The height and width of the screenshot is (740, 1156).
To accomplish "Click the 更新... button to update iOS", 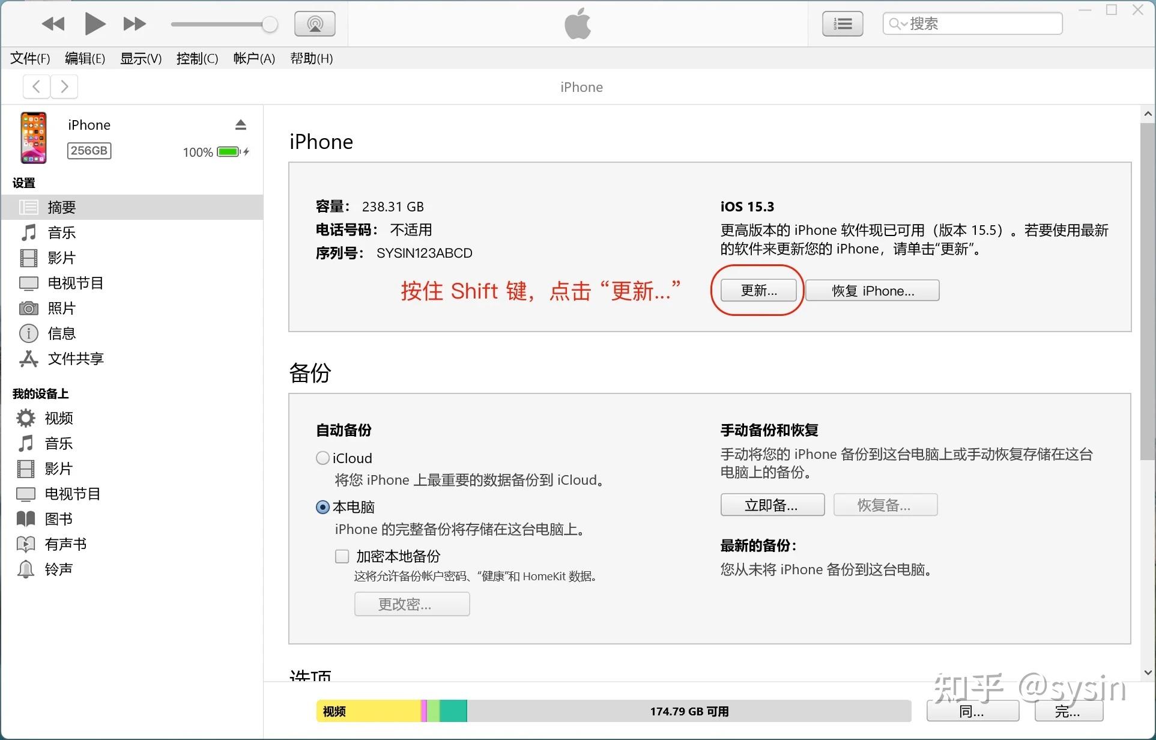I will point(757,290).
